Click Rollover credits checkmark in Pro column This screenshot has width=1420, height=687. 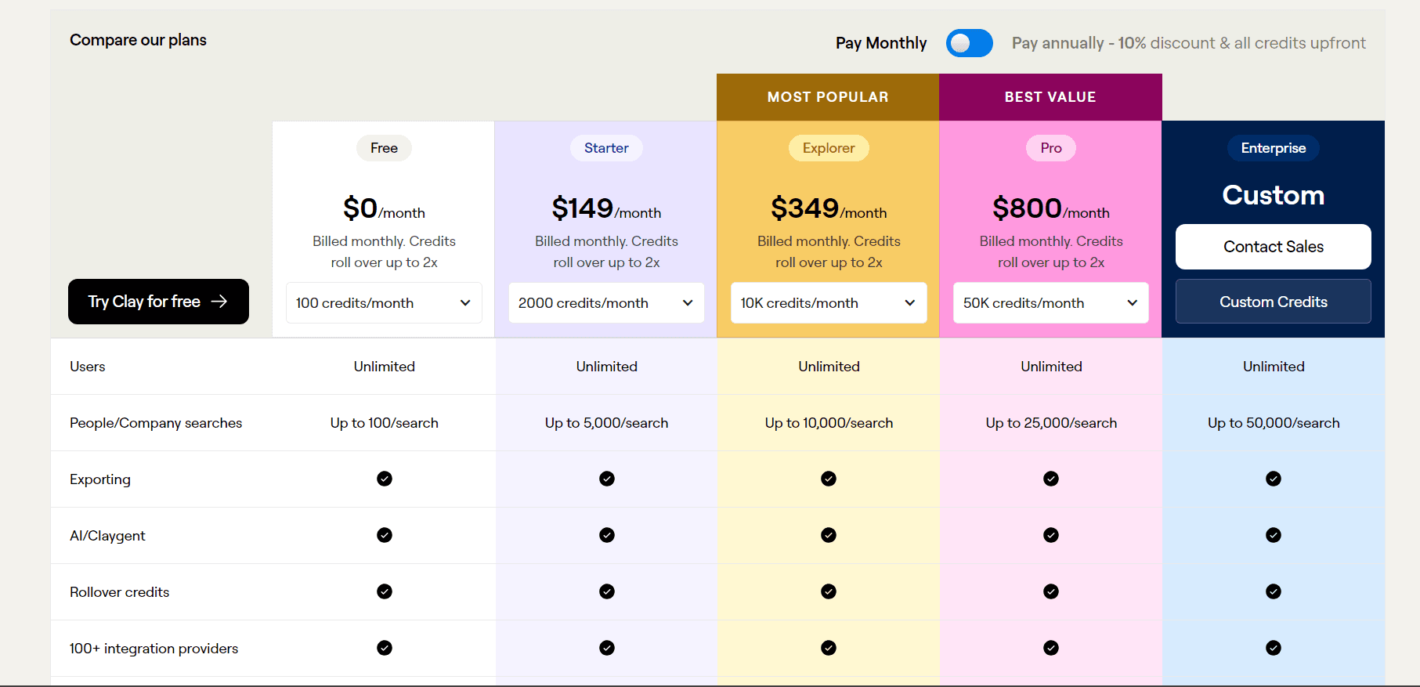coord(1051,591)
